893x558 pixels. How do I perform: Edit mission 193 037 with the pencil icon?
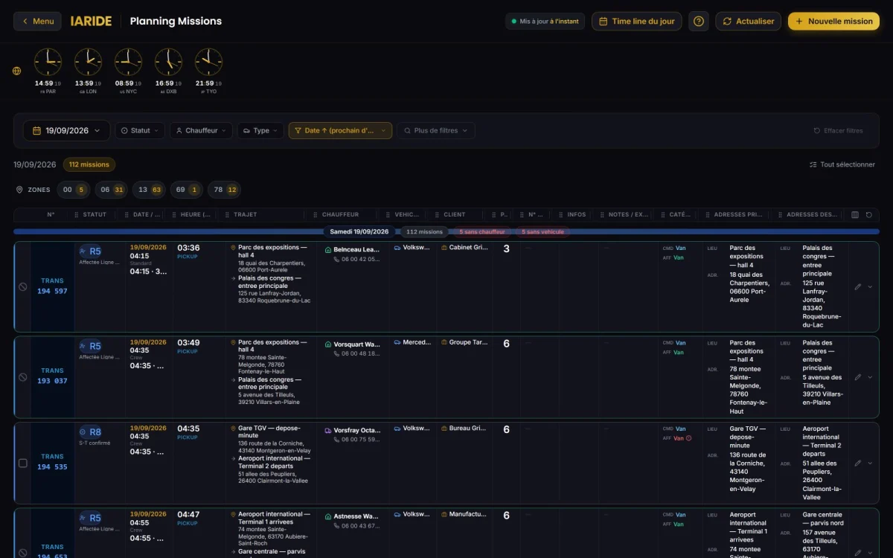[857, 377]
